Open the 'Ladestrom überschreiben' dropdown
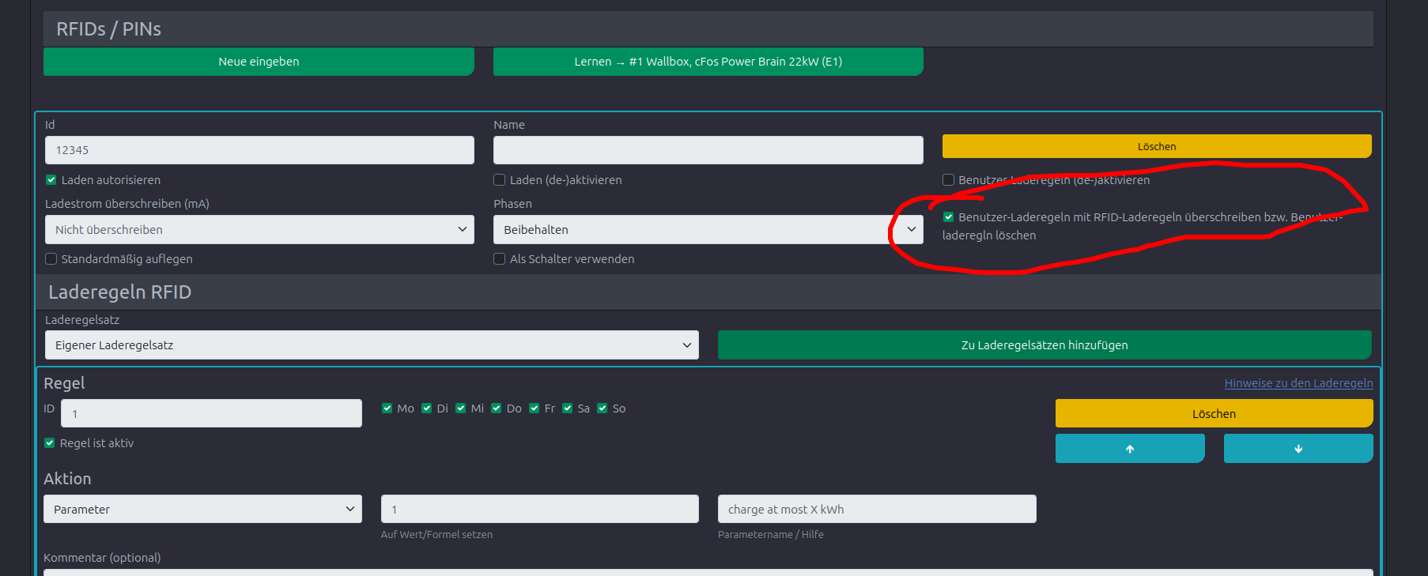This screenshot has height=576, width=1428. [x=259, y=230]
